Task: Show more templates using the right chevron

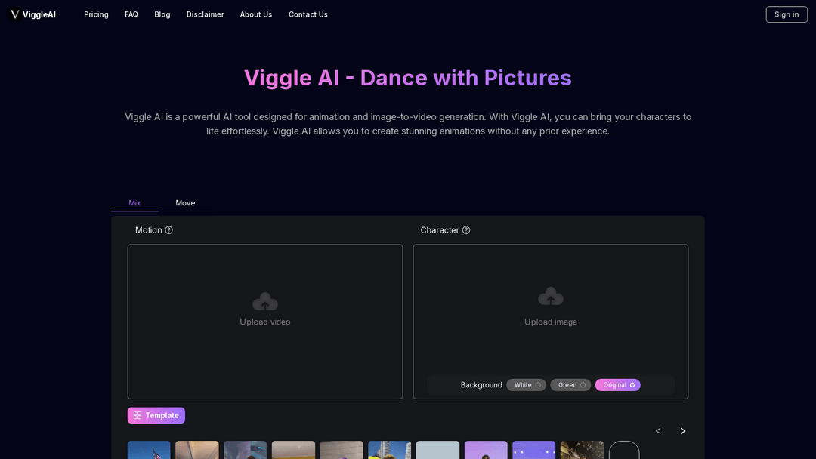Action: (682, 430)
